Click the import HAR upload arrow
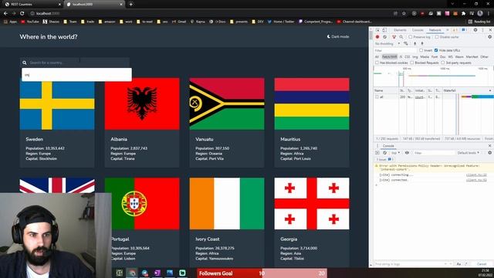Viewport: 494px width, 278px height. coord(415,43)
